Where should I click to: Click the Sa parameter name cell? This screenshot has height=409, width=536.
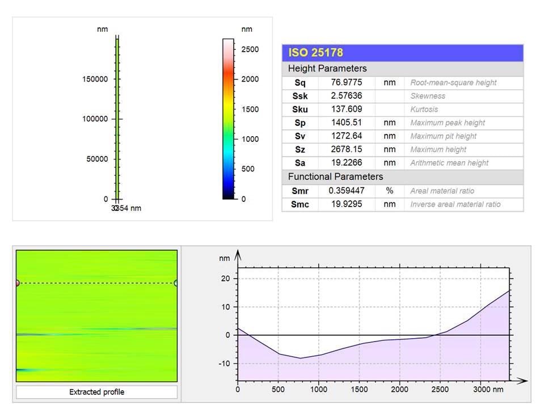[x=300, y=163]
